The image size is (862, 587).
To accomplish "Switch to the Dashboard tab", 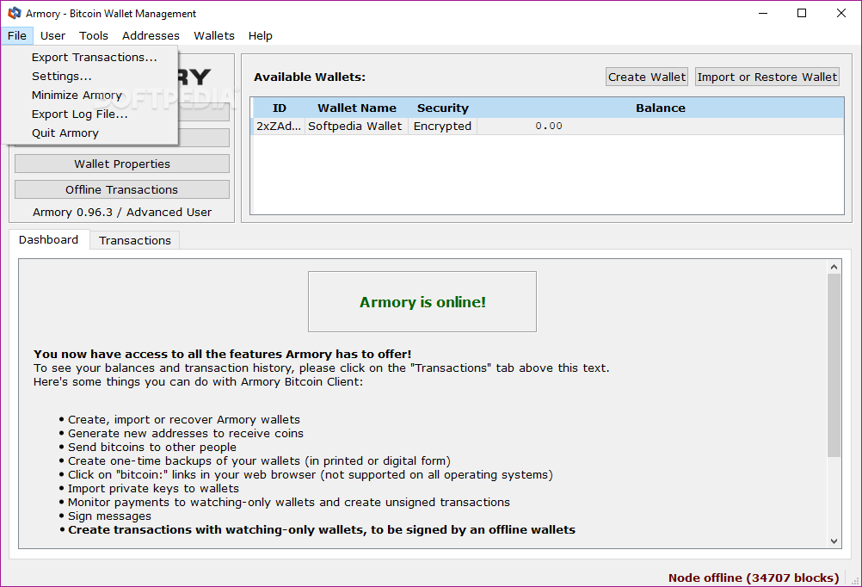I will tap(49, 240).
